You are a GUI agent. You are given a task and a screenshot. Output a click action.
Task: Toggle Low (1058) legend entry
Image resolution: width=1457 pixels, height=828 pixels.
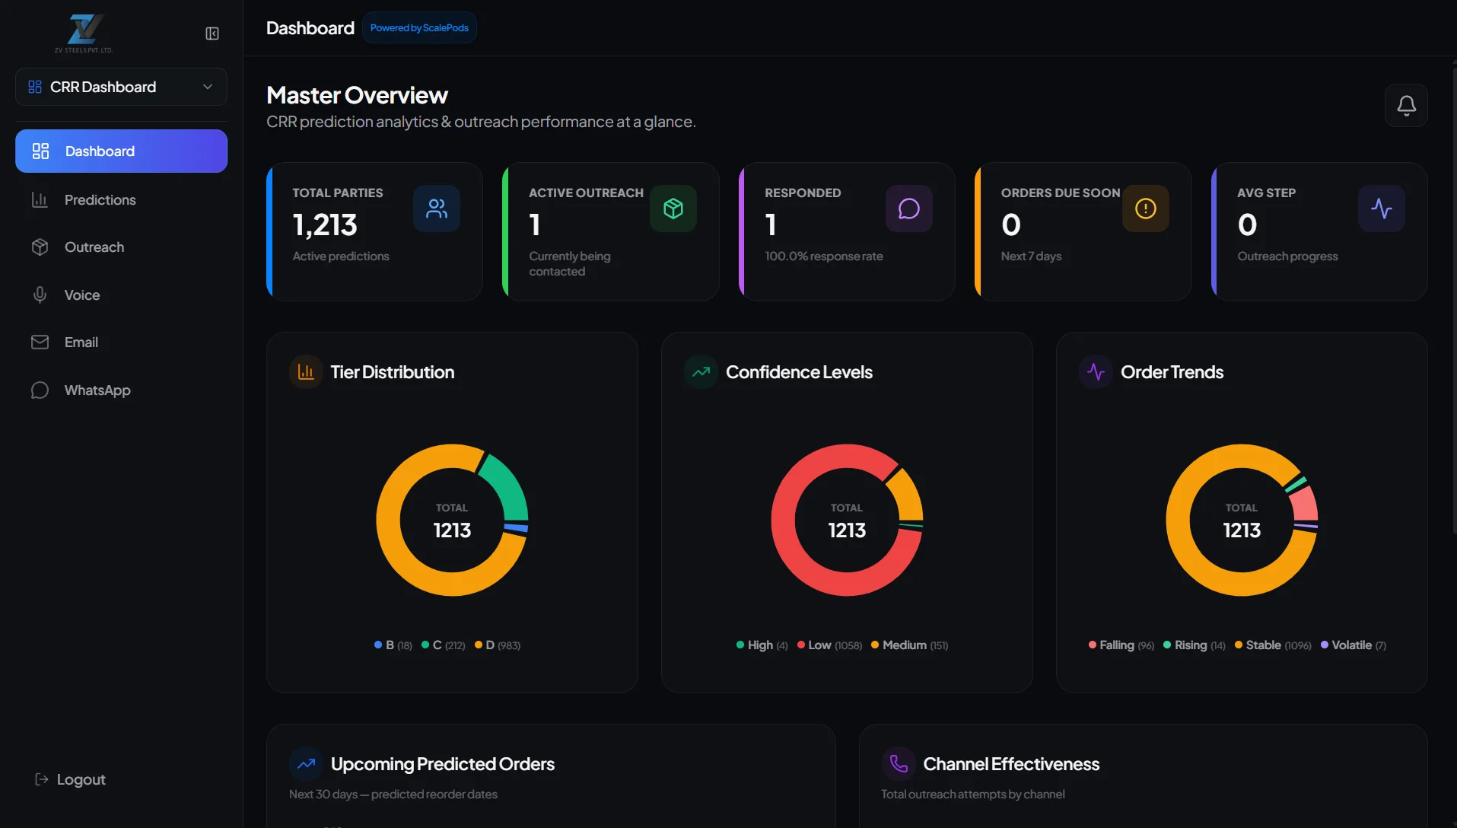coord(830,645)
